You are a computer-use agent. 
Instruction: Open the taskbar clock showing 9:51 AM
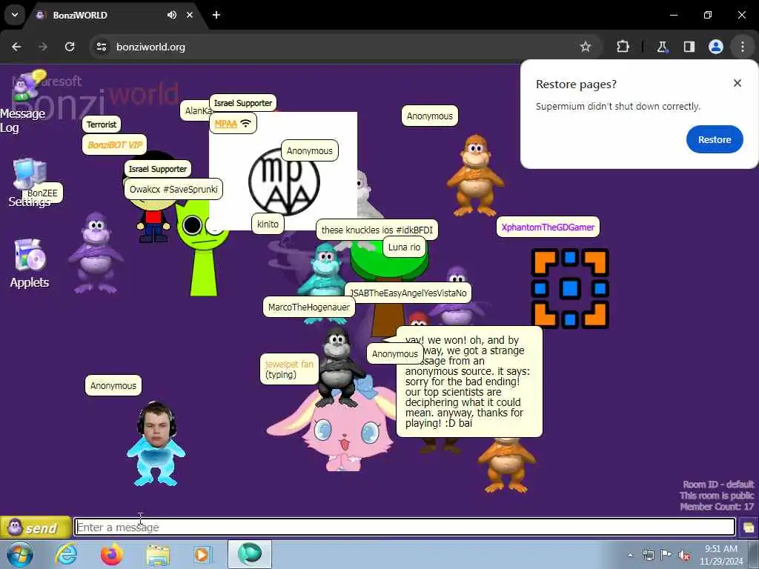(721, 555)
